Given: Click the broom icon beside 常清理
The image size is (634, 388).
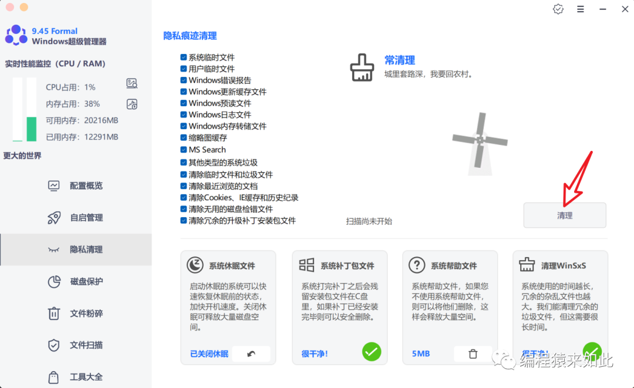Looking at the screenshot, I should point(362,68).
